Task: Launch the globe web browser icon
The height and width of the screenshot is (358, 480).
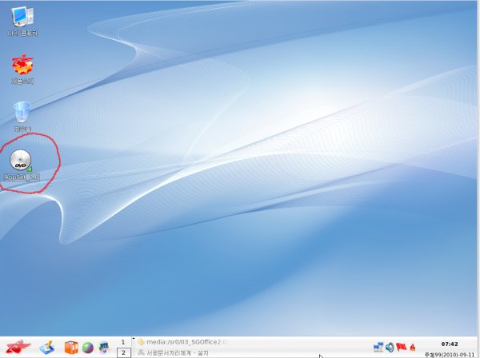Action: tap(88, 348)
